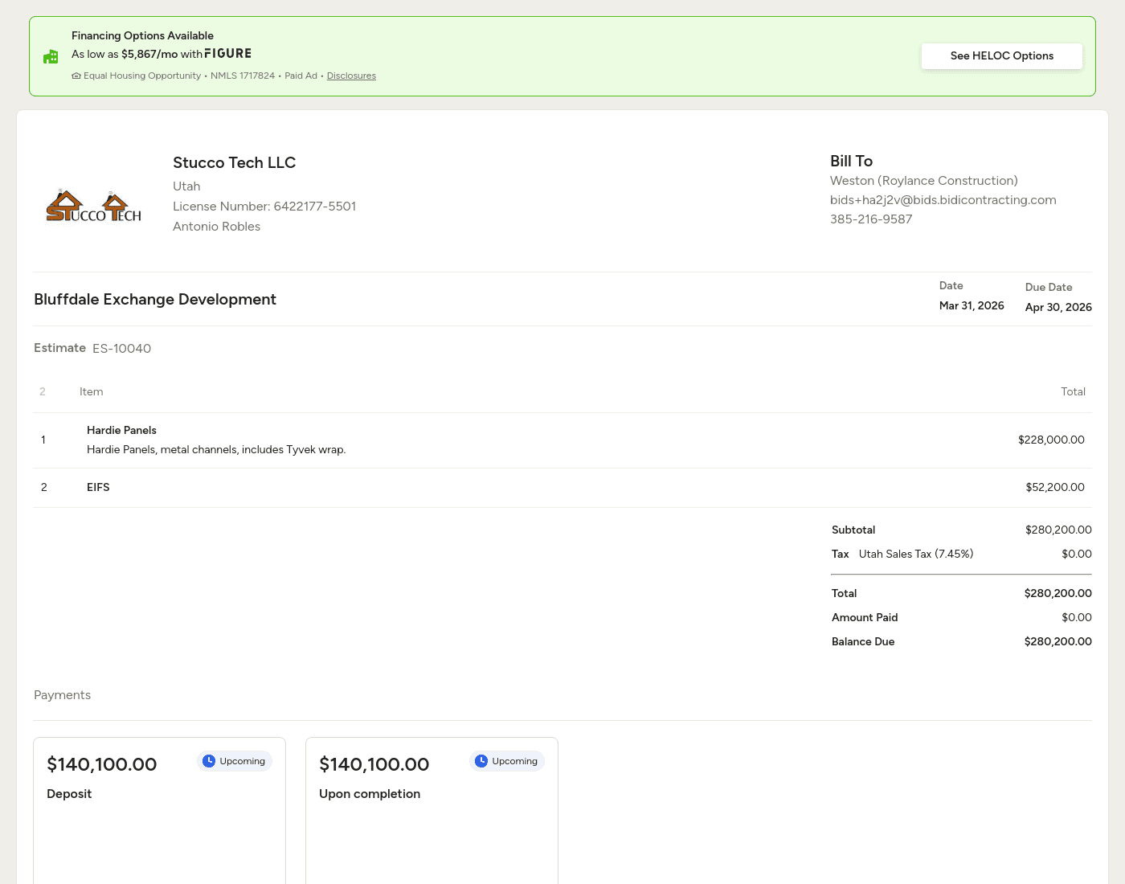Click the FIGURE brand logo text
This screenshot has width=1125, height=884.
point(227,54)
